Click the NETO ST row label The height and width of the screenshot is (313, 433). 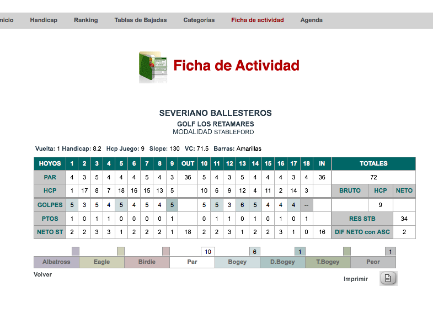50,232
